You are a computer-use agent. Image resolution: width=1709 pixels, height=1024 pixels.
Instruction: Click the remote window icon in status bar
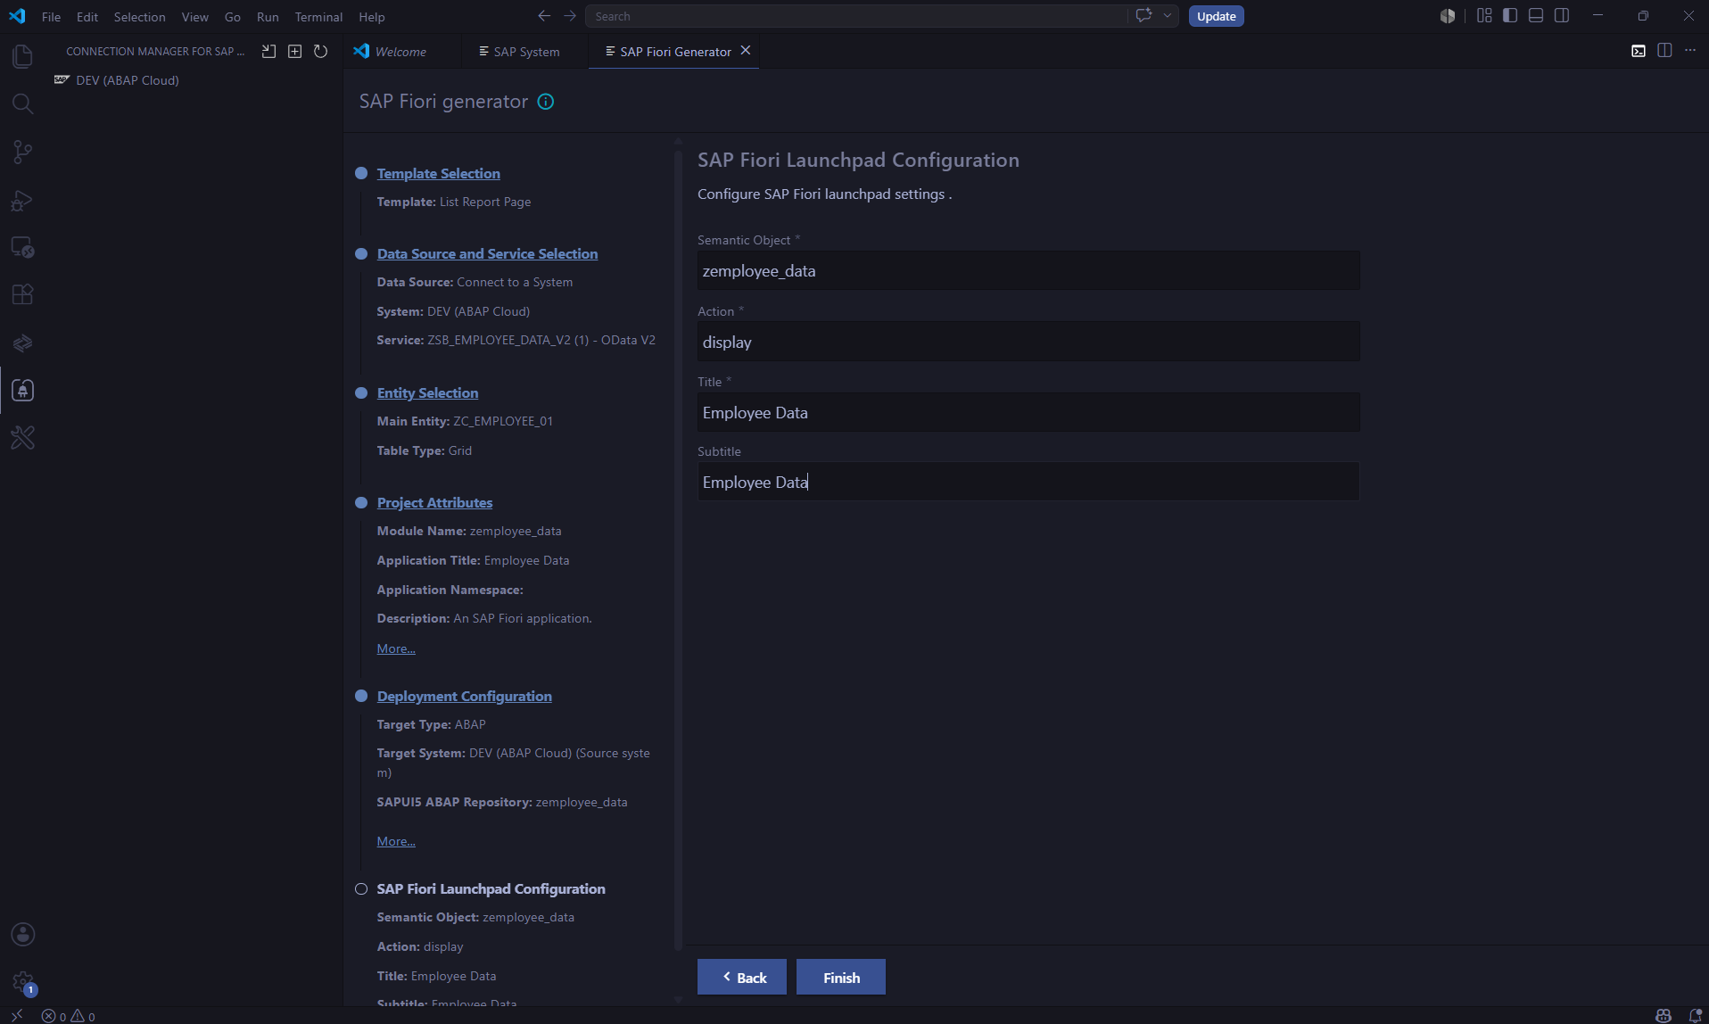tap(16, 1016)
